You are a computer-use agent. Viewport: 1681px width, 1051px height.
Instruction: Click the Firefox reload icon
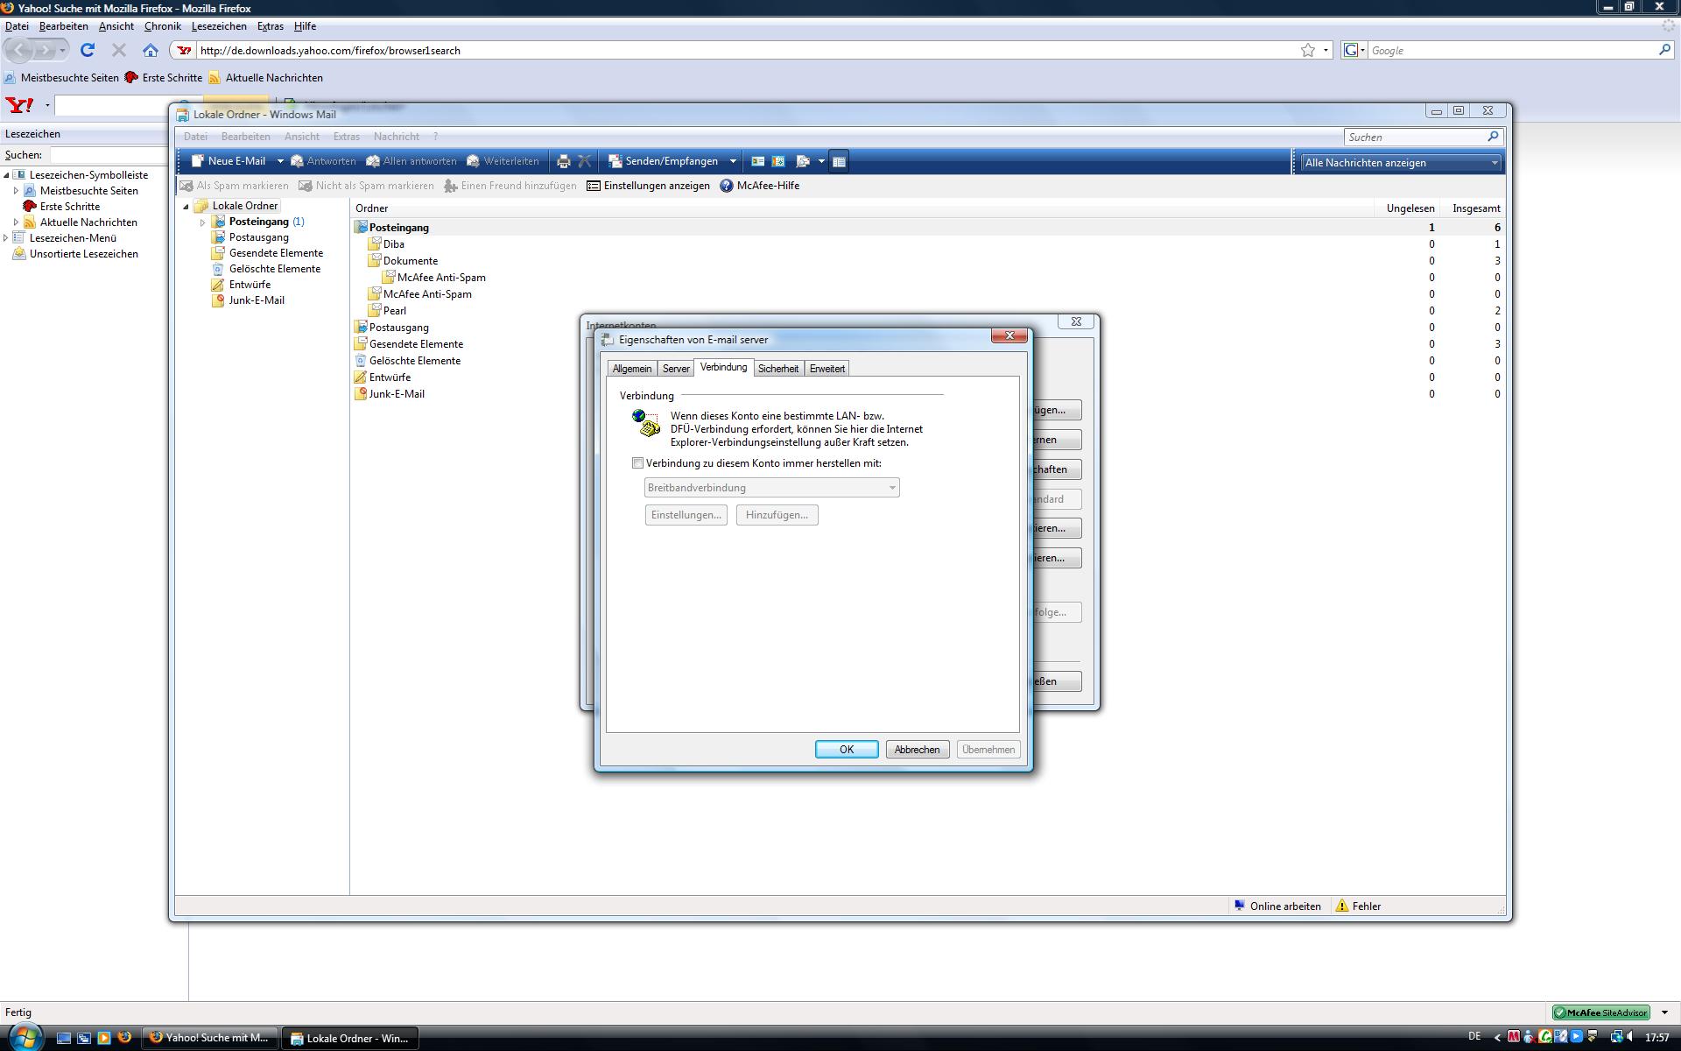pos(87,50)
